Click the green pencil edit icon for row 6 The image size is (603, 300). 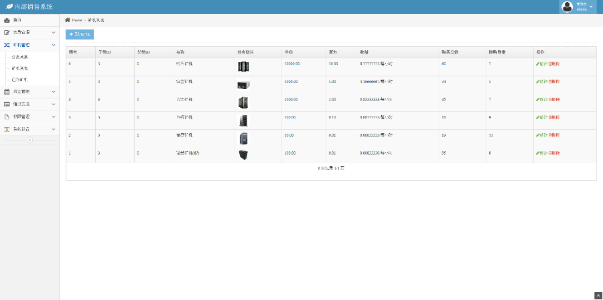click(x=537, y=64)
